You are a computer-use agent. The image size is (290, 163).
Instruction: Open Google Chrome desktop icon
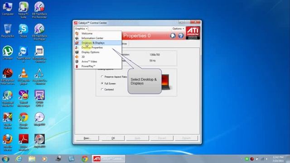pos(24,121)
